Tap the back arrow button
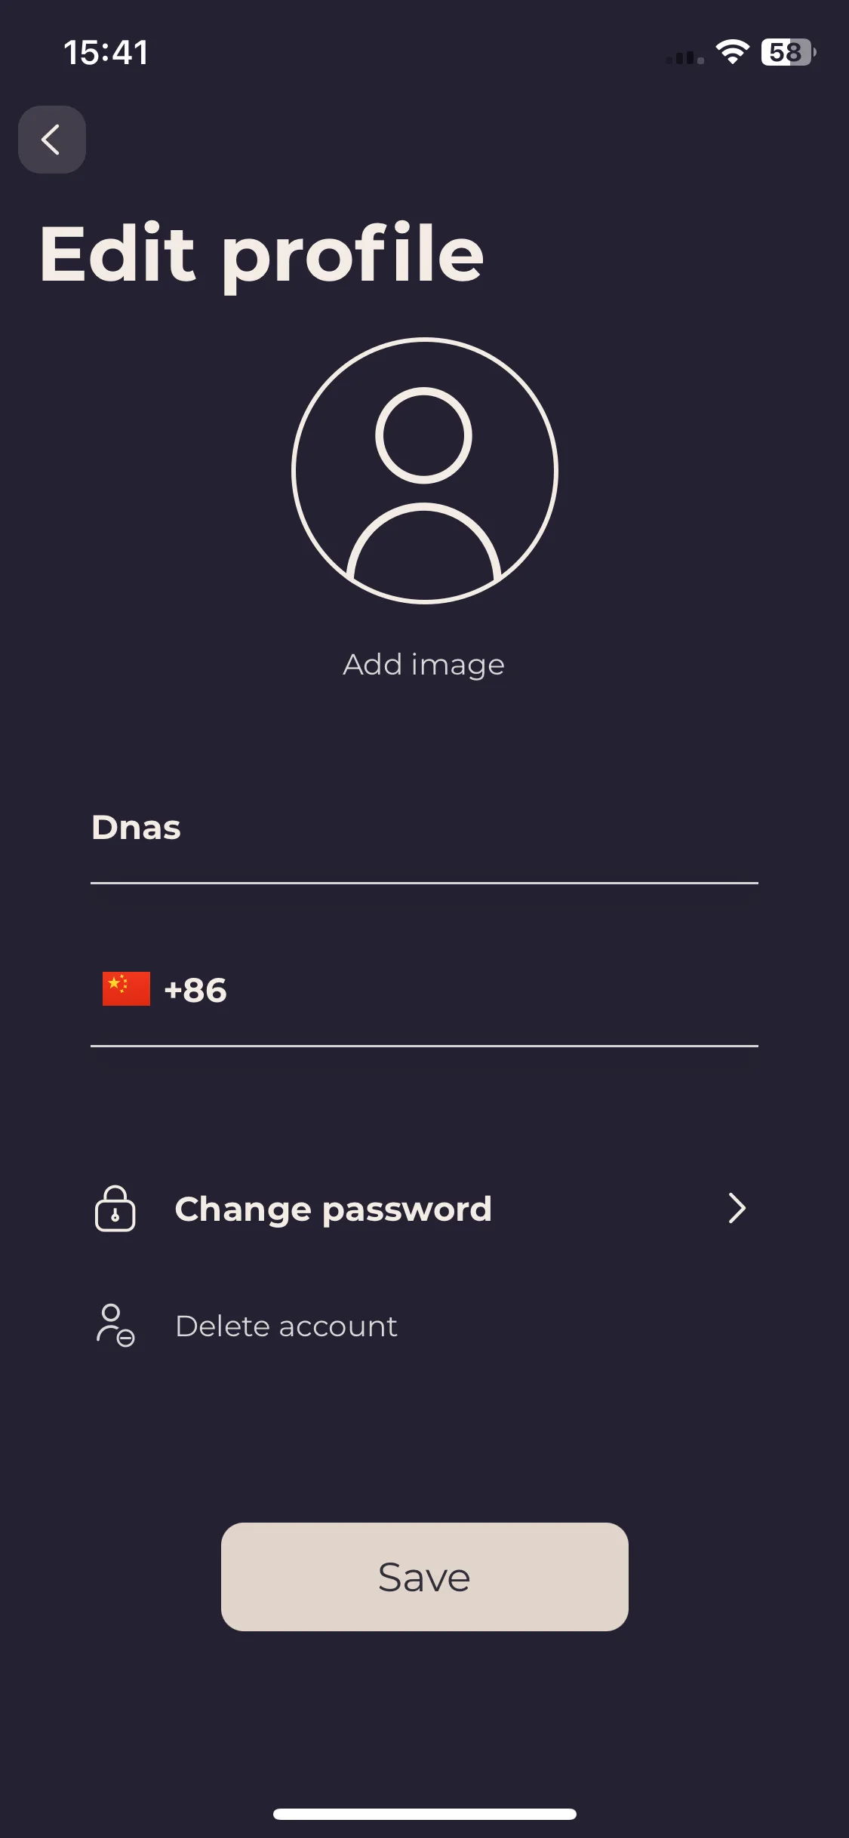This screenshot has height=1838, width=849. [x=51, y=140]
